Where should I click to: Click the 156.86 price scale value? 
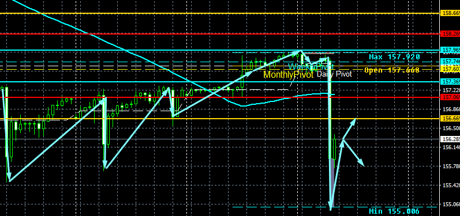click(x=451, y=109)
